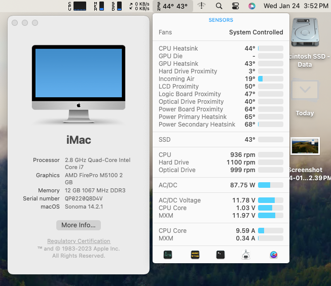This screenshot has width=331, height=286.
Task: Click the AMD FirePro M5100 graphics value
Action: coord(94,179)
